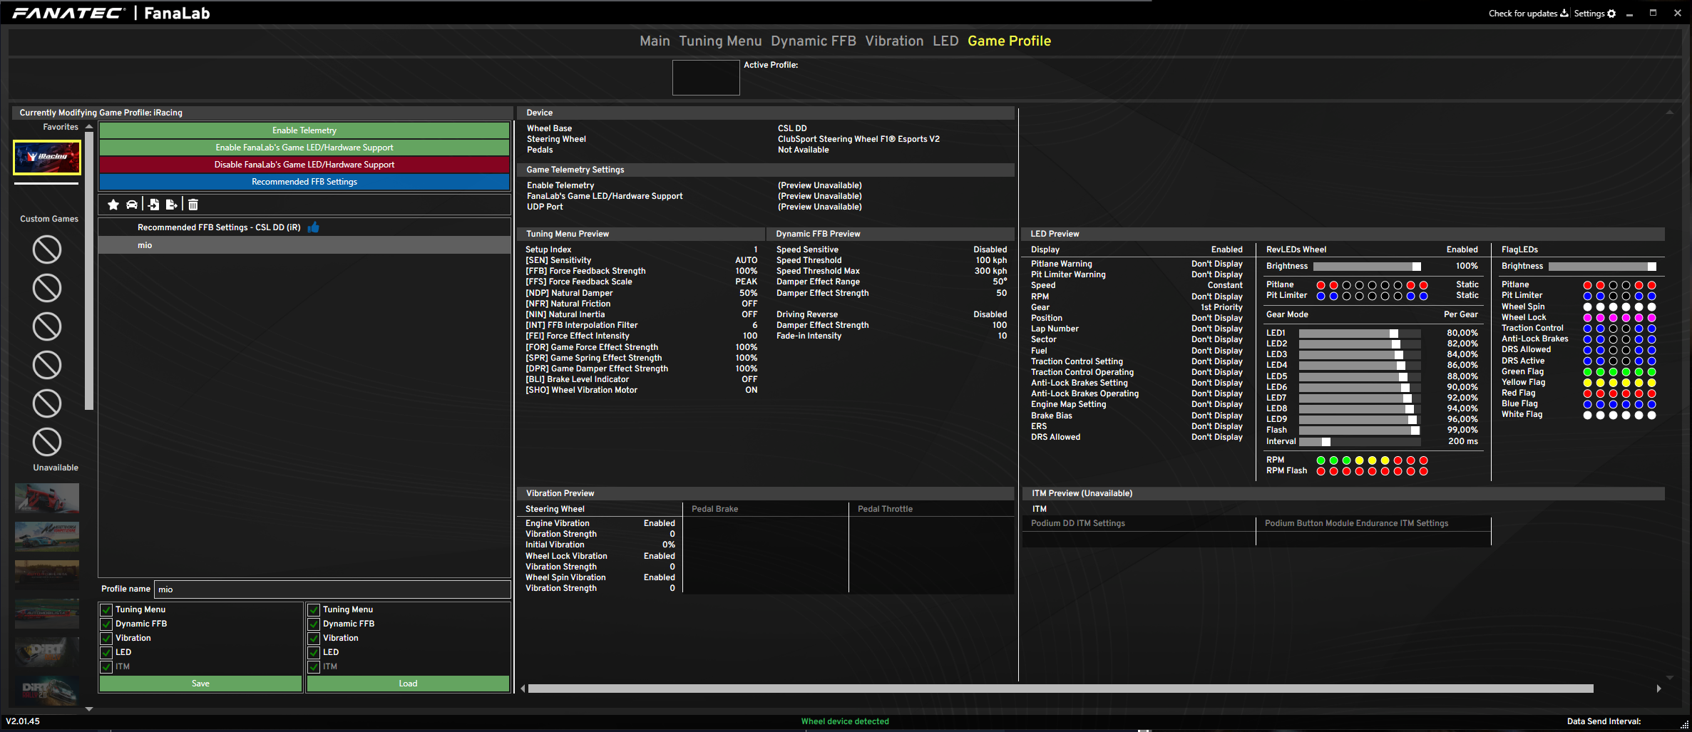Click the V2.01.45 version label
The image size is (1692, 732).
tap(23, 721)
